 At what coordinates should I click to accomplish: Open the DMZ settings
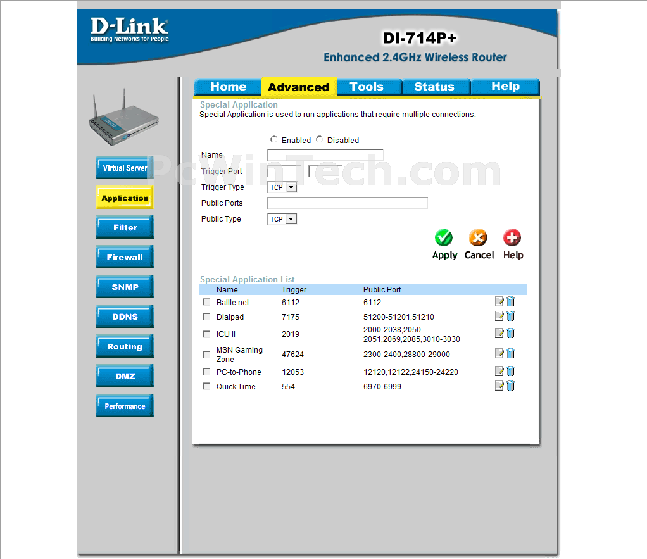125,376
